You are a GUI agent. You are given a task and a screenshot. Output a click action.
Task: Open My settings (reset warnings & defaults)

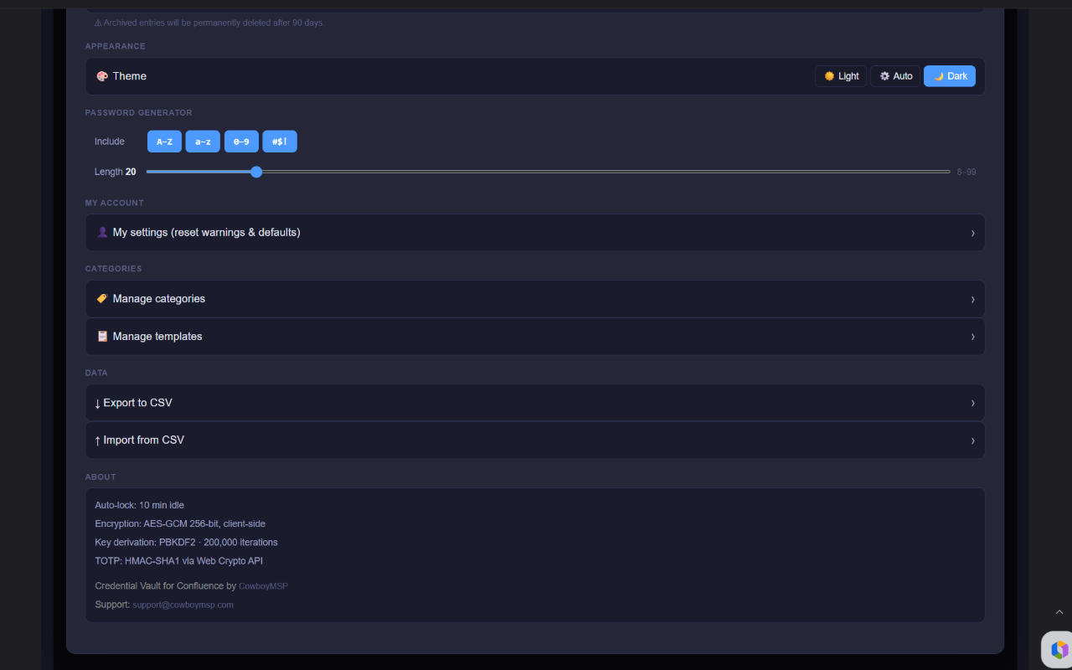pyautogui.click(x=535, y=232)
